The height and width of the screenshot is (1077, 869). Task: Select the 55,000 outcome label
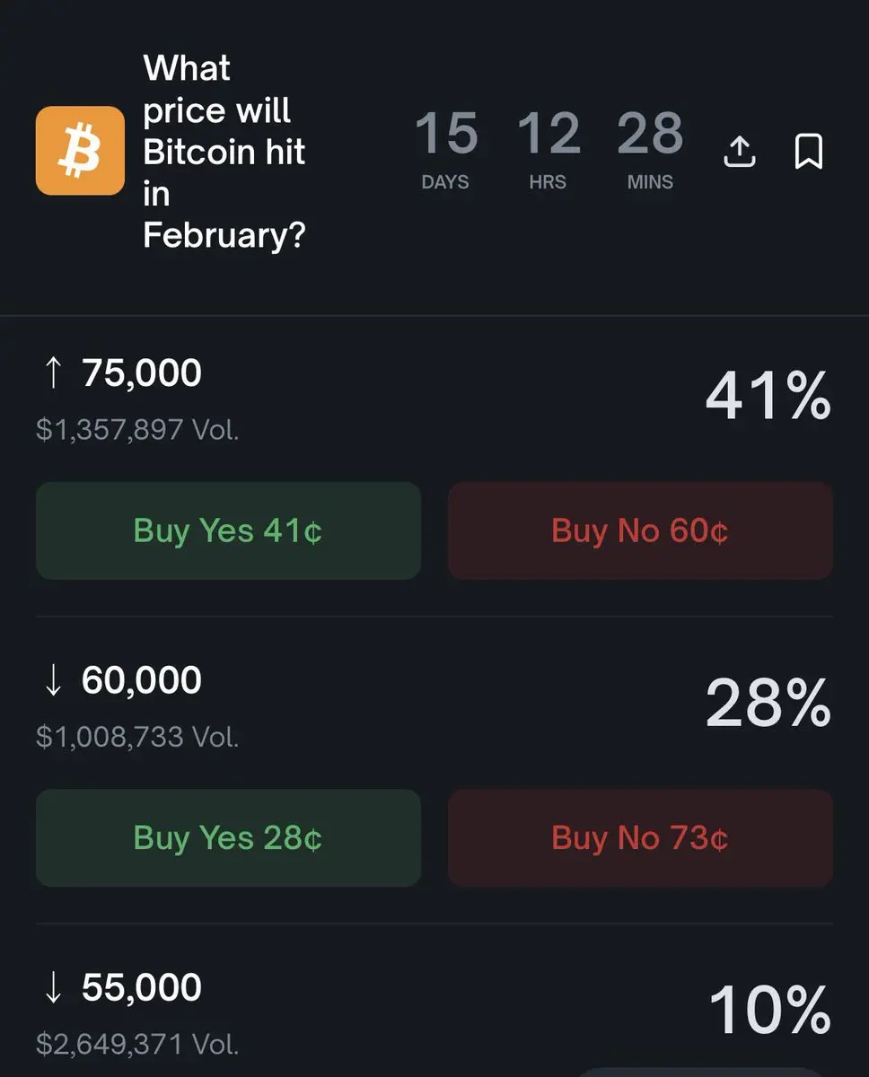click(x=142, y=987)
